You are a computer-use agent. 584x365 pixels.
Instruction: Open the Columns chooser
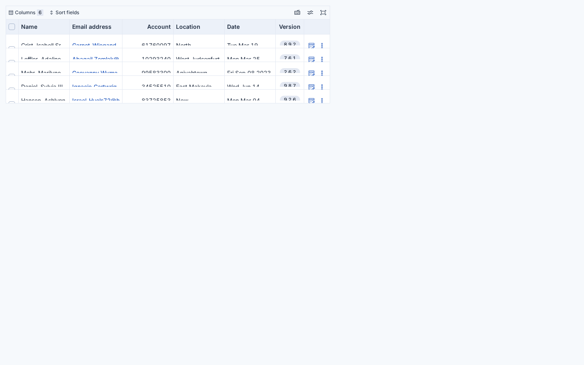tap(26, 13)
